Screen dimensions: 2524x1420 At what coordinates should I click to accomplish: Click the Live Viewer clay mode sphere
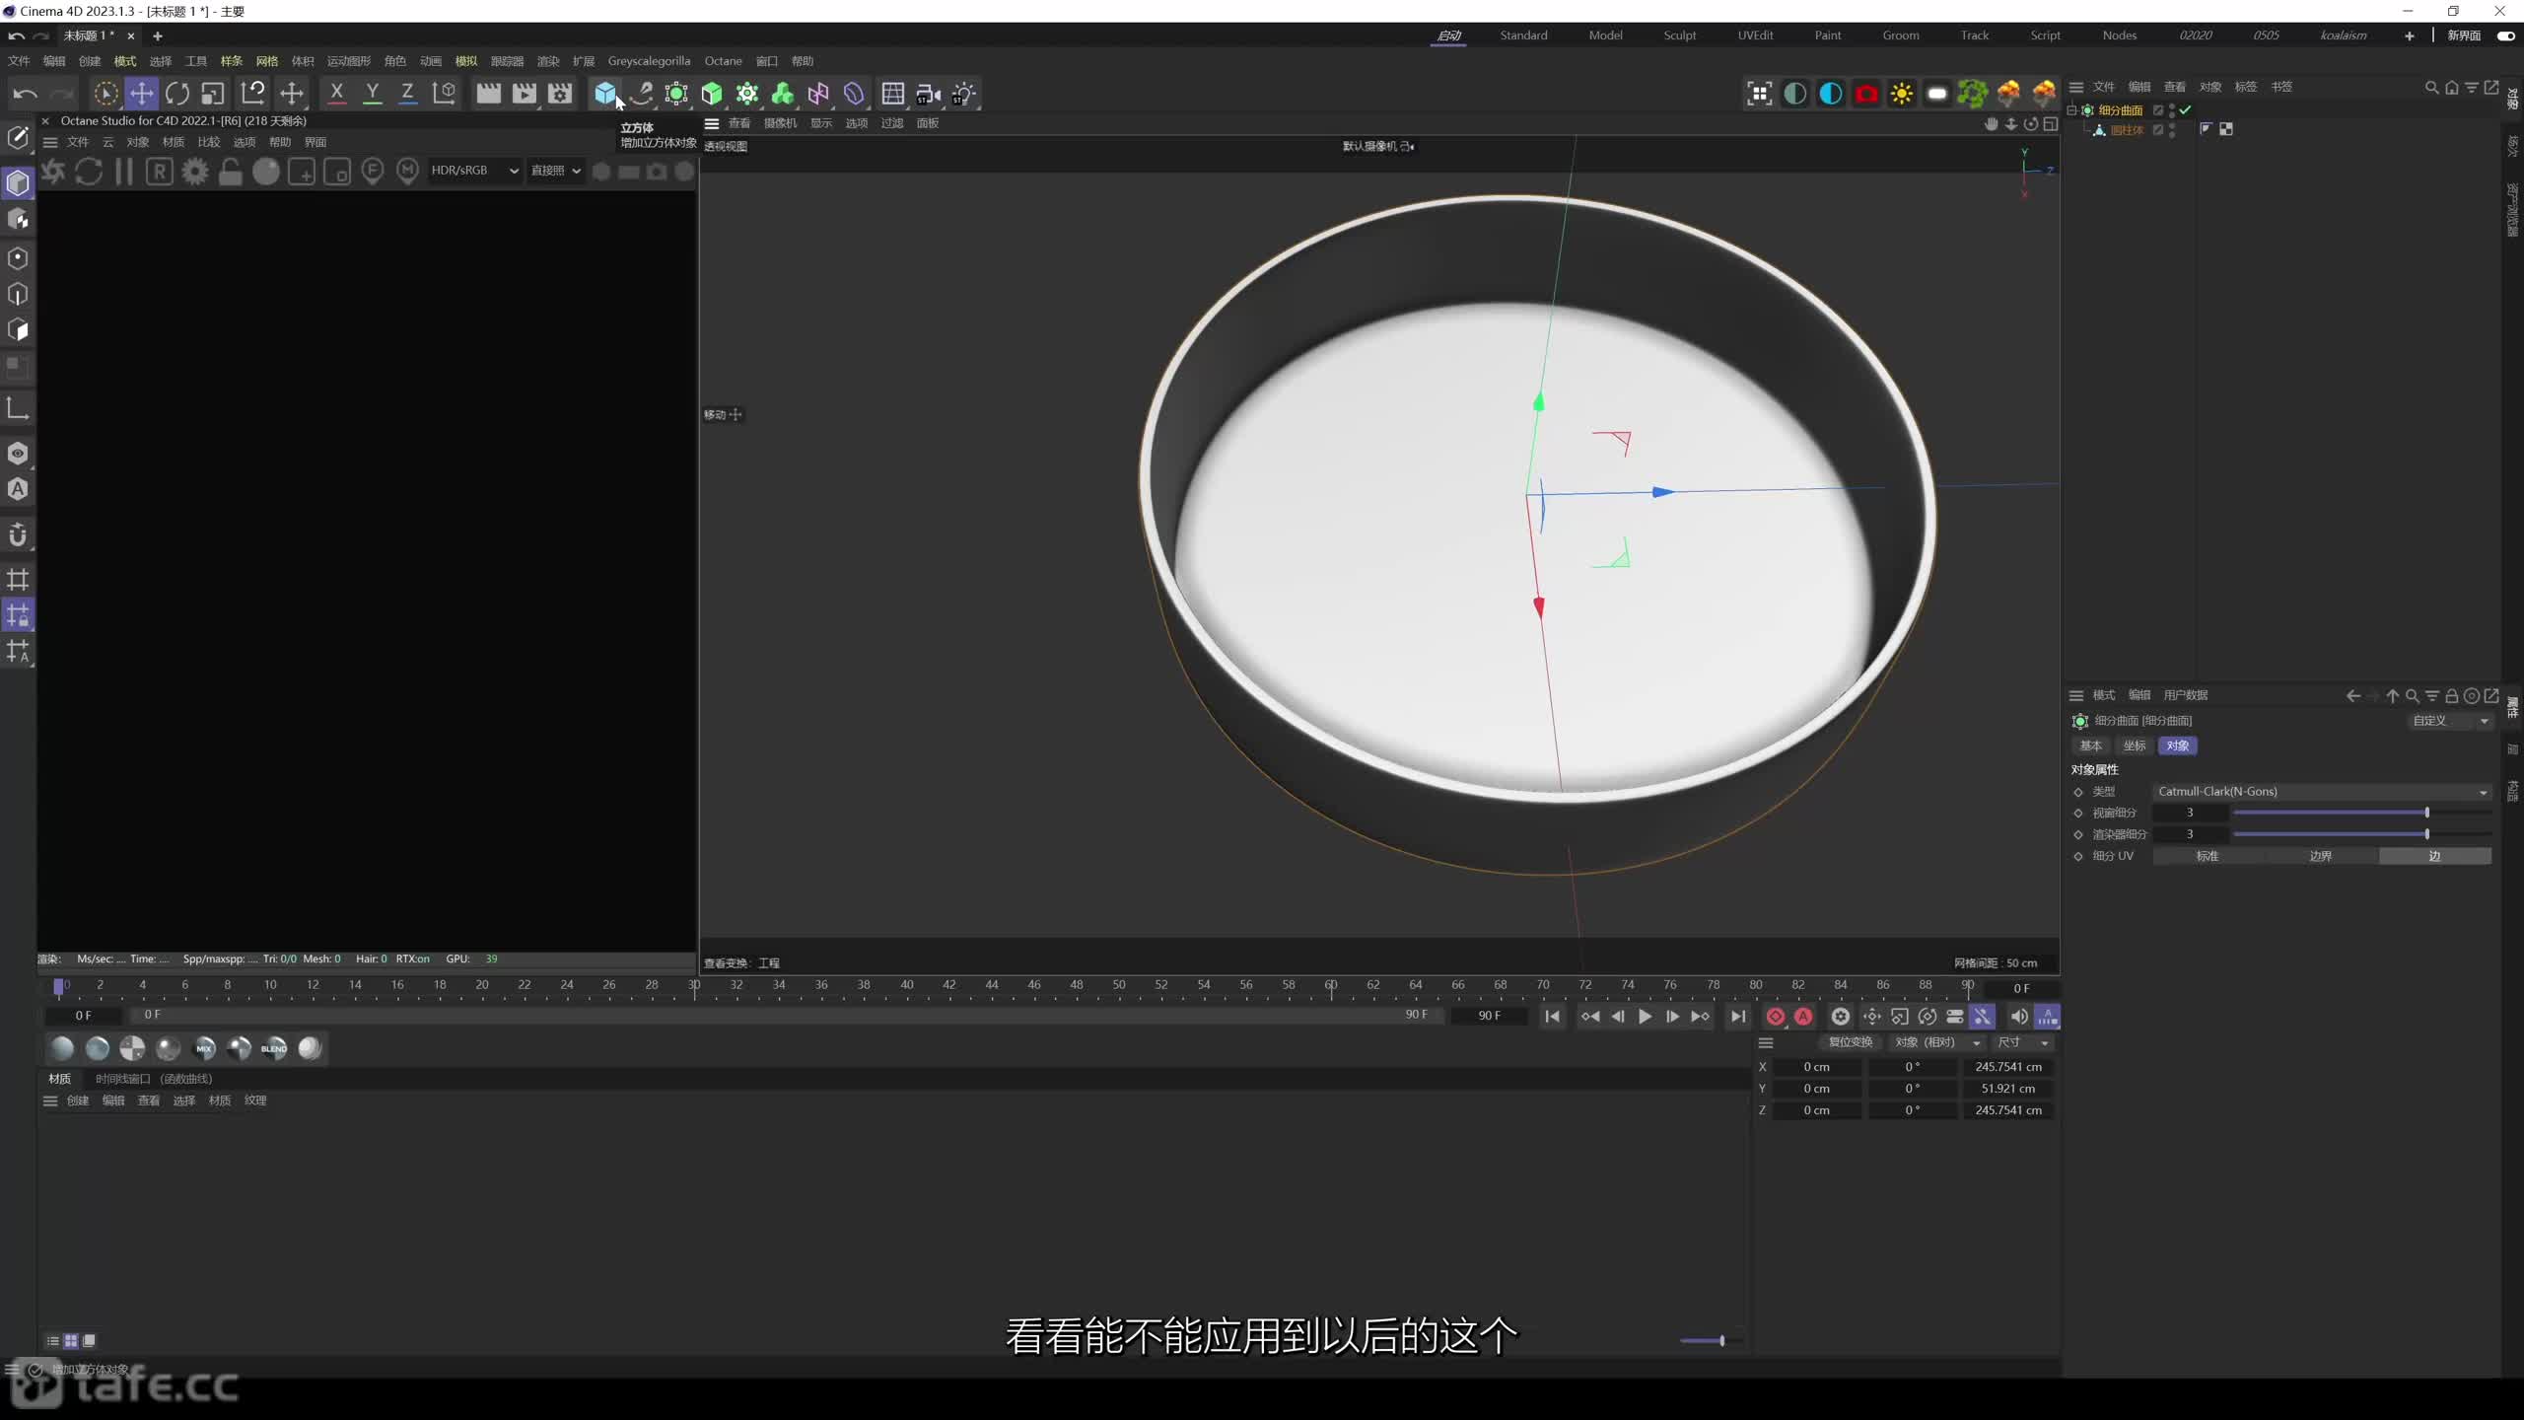pyautogui.click(x=266, y=171)
